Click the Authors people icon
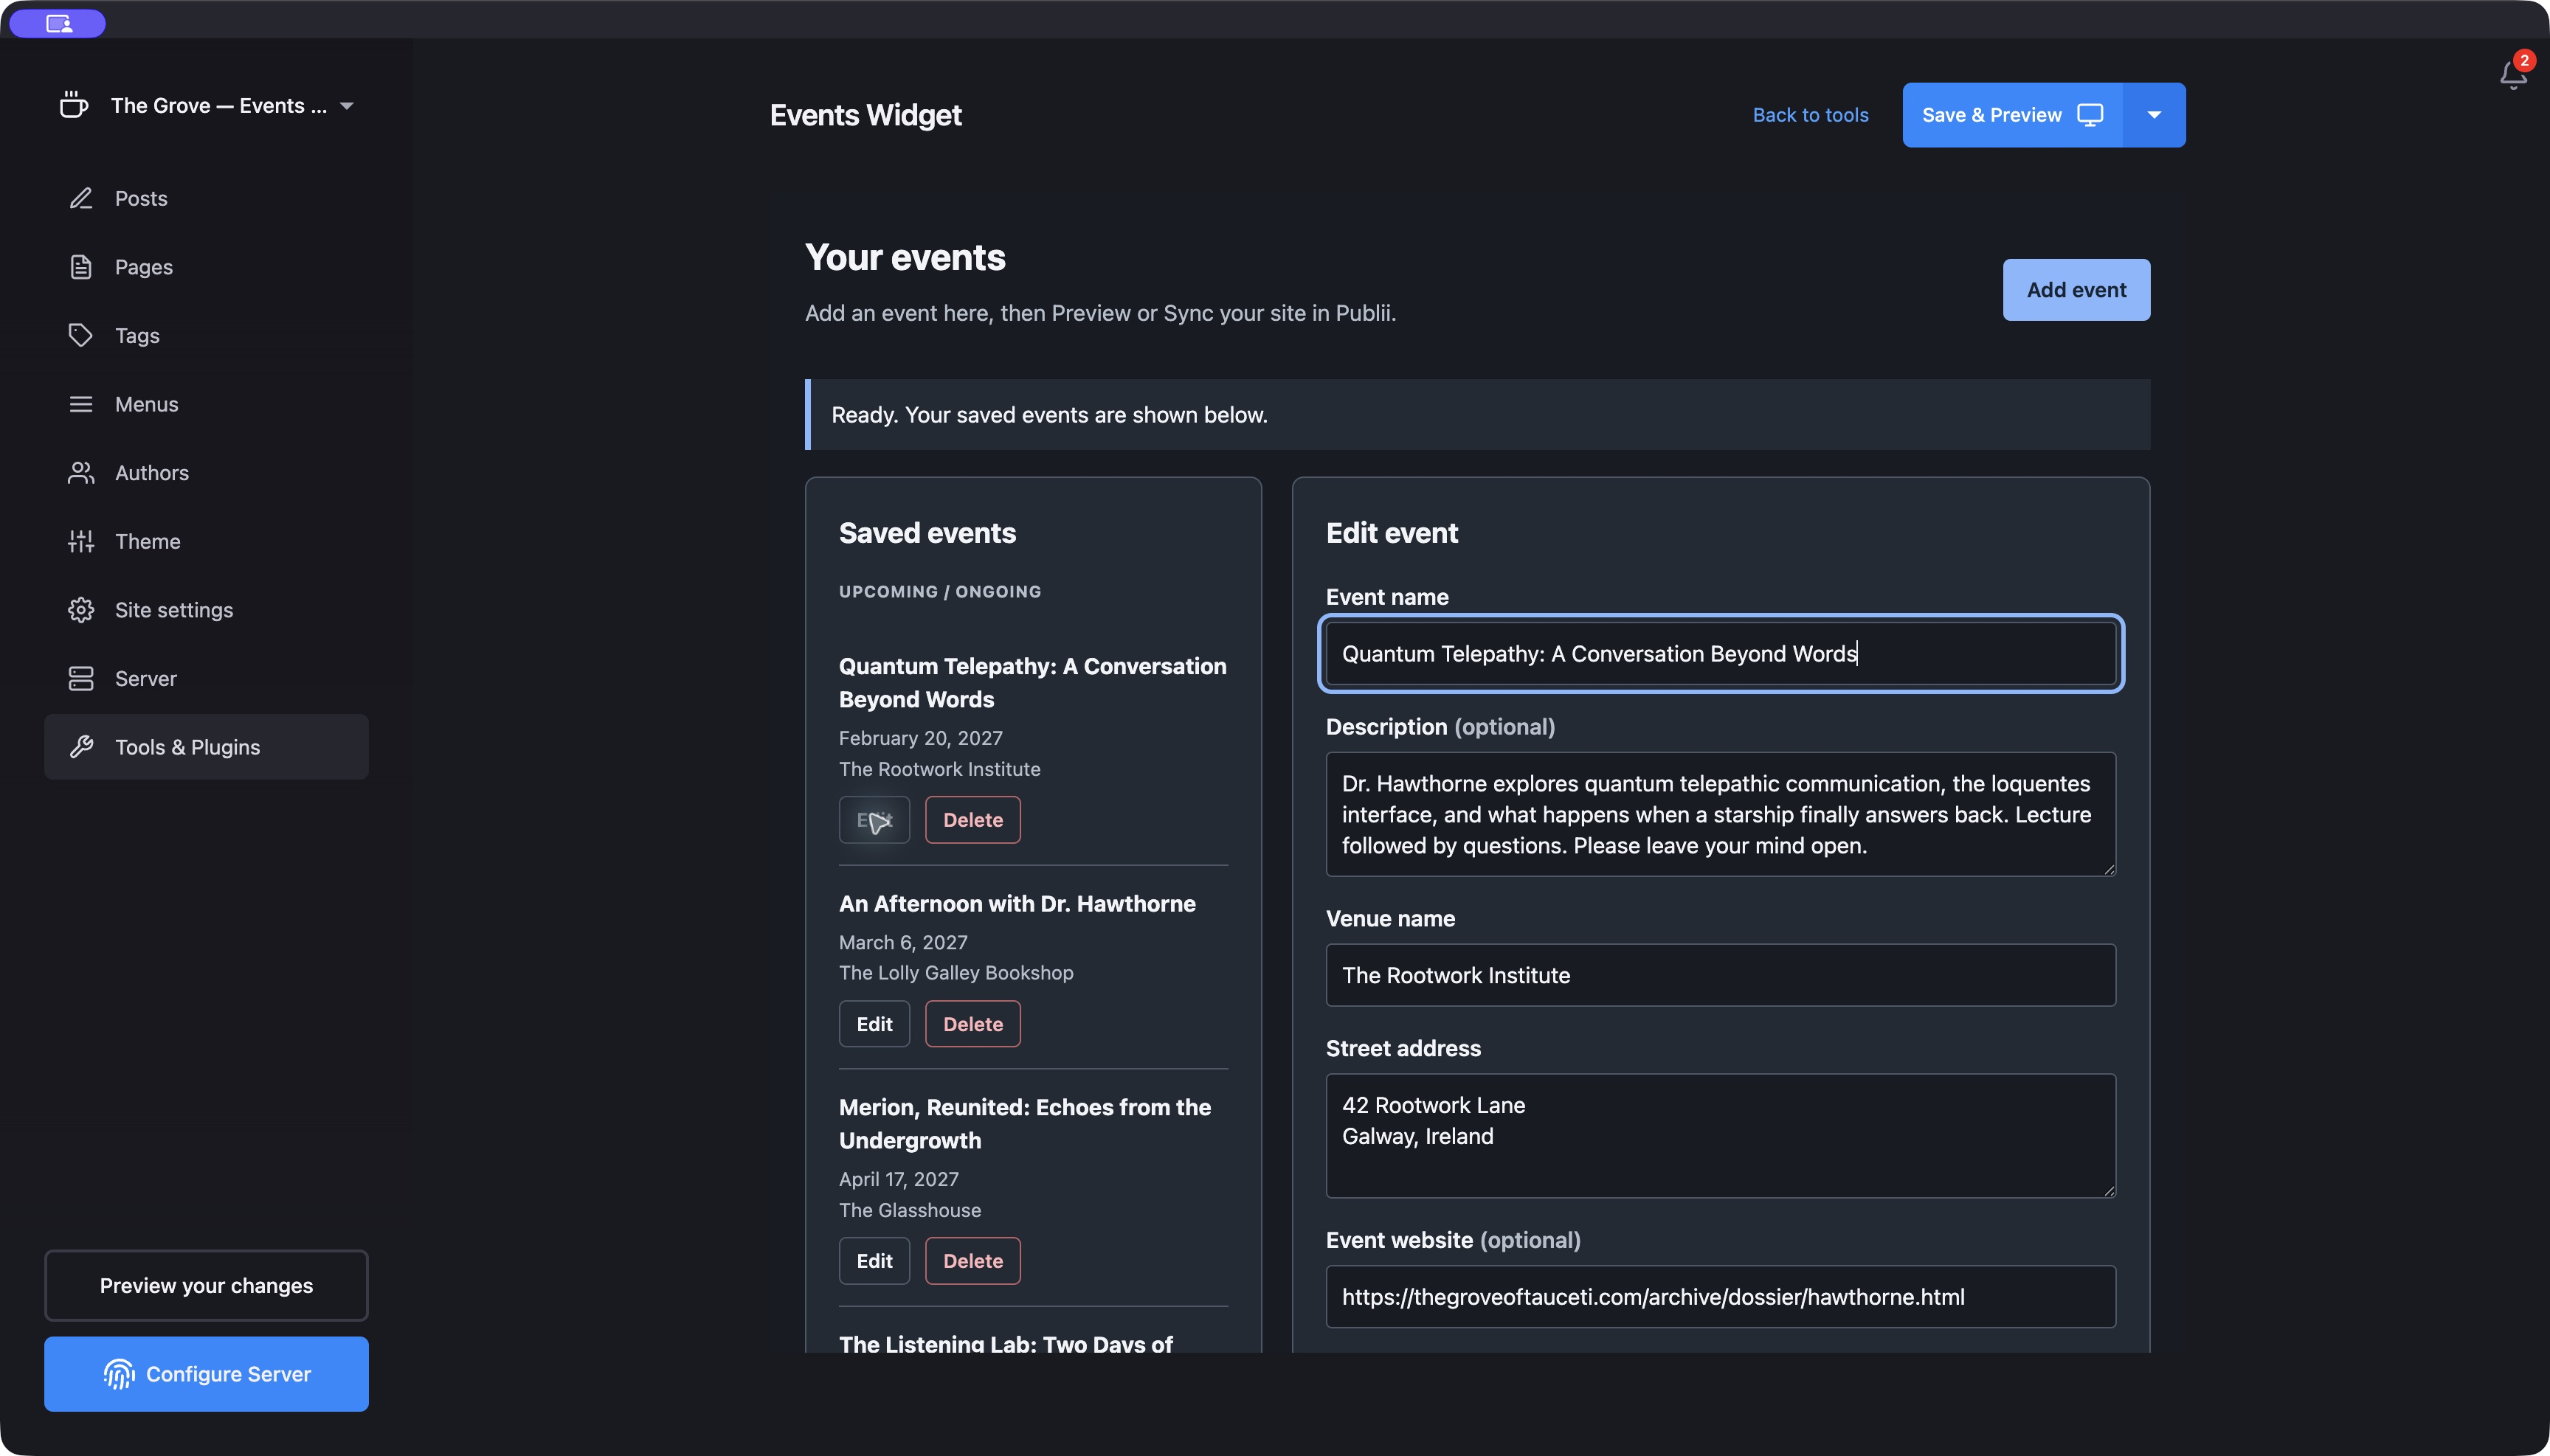This screenshot has width=2550, height=1456. click(81, 473)
